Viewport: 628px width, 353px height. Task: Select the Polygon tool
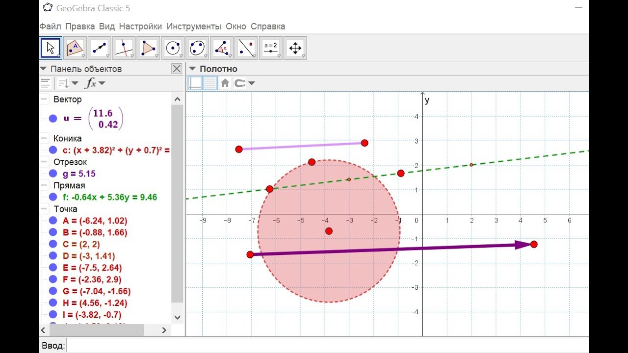point(148,48)
